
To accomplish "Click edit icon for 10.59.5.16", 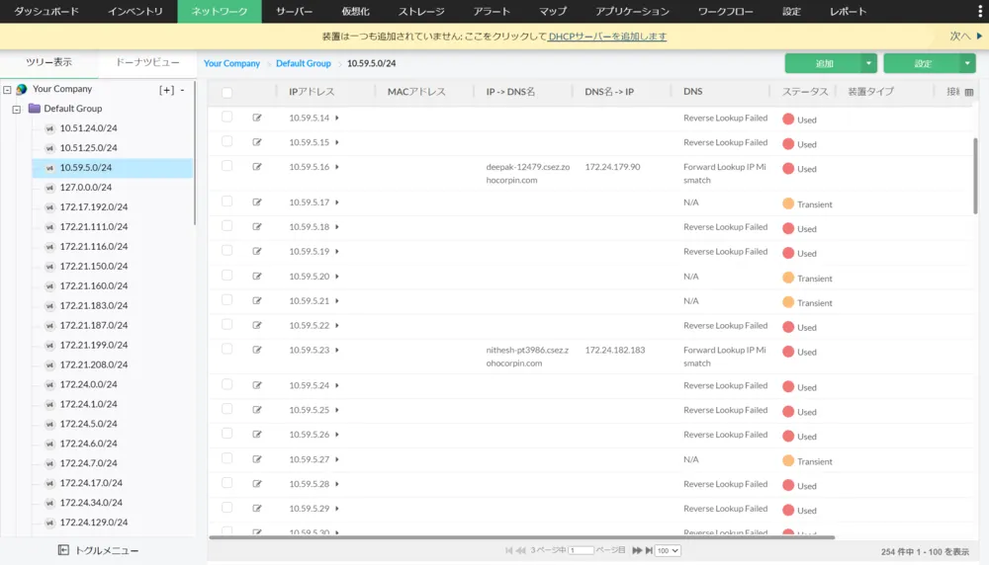I will 257,166.
